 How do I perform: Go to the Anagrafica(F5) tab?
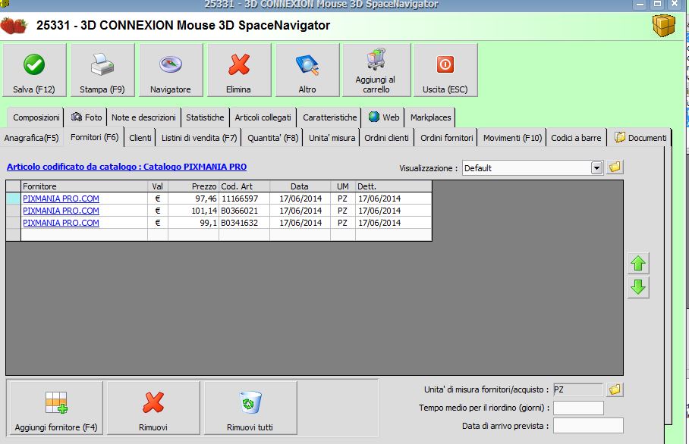32,138
